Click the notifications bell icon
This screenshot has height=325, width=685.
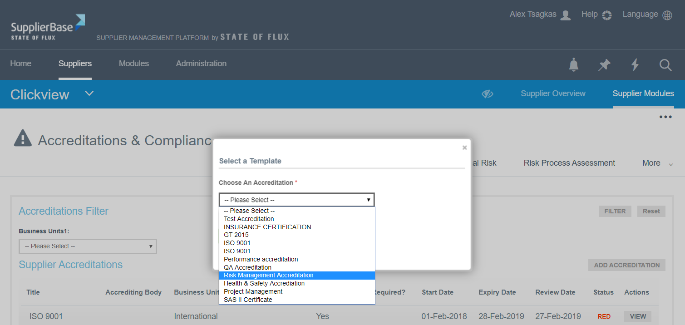point(574,65)
